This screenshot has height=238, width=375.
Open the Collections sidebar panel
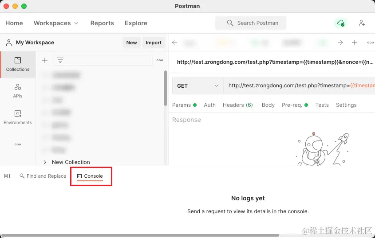click(x=18, y=64)
